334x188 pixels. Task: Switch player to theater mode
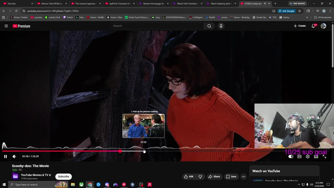point(316,156)
